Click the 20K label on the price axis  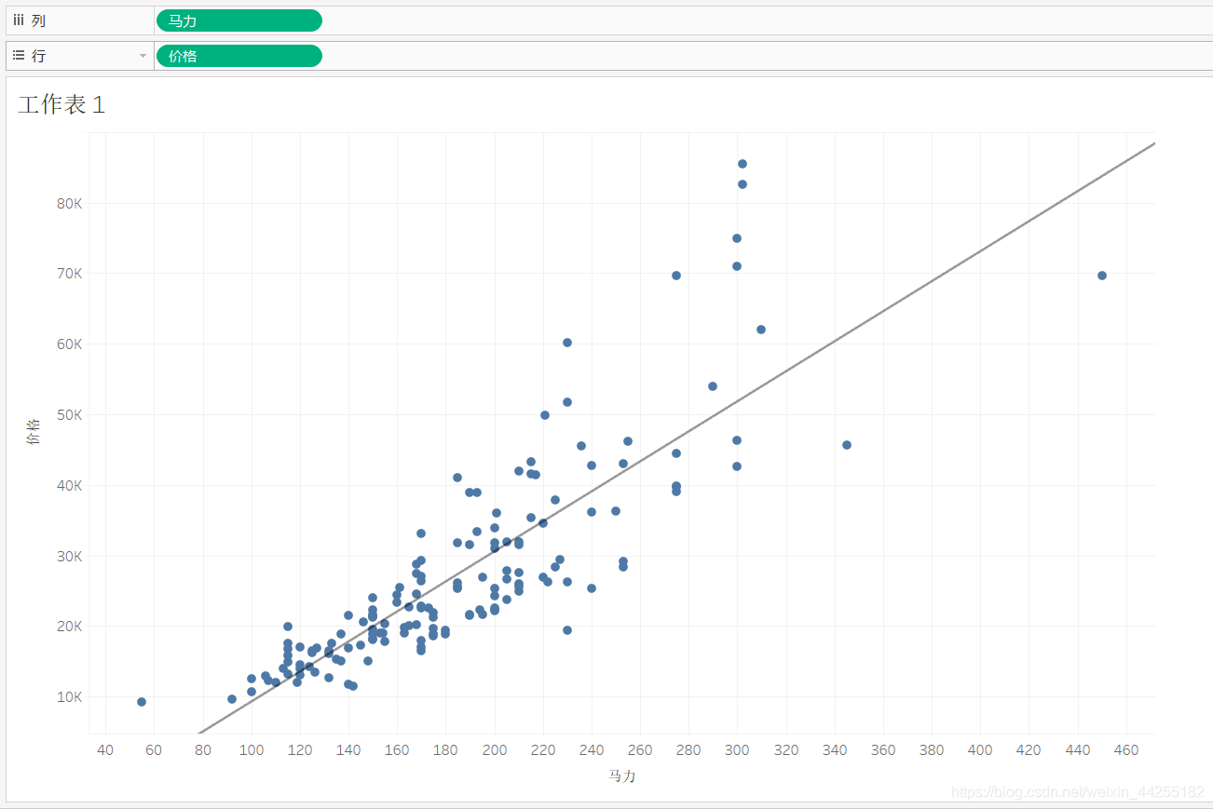tap(72, 627)
